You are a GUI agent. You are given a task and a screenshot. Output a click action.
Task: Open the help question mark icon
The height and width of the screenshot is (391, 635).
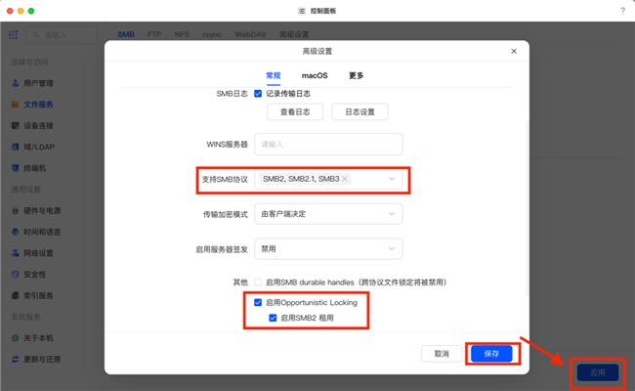coord(622,11)
